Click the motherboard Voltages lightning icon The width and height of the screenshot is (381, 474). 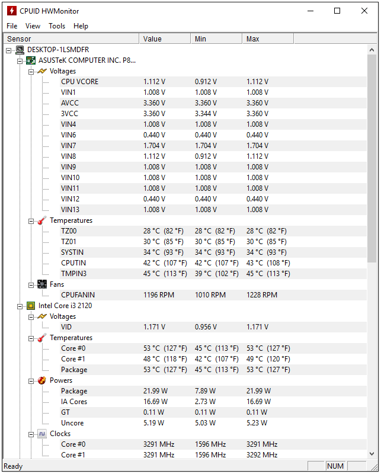(42, 71)
